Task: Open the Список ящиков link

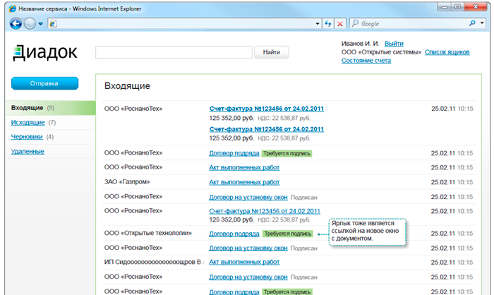Action: (447, 52)
